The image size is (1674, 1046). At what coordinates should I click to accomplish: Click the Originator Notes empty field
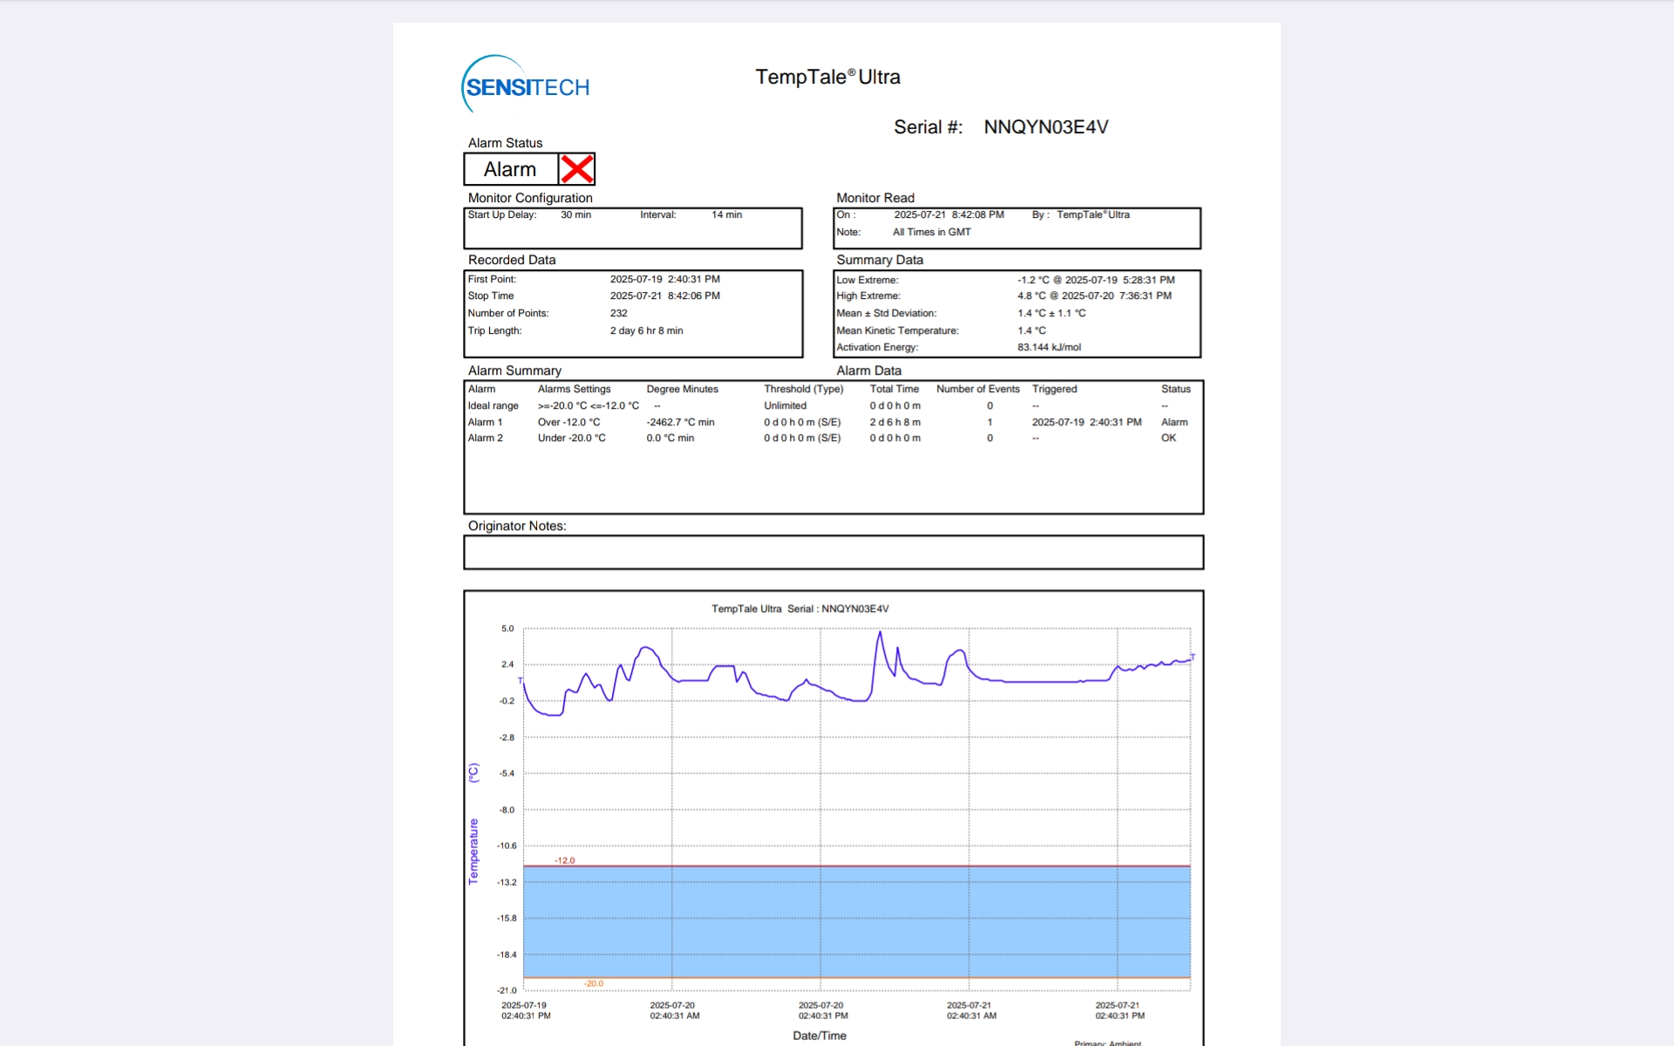(x=833, y=553)
